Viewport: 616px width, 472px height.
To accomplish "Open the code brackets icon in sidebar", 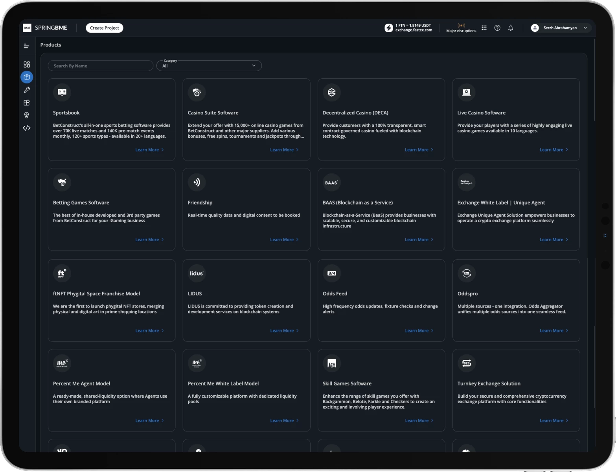I will (x=27, y=128).
